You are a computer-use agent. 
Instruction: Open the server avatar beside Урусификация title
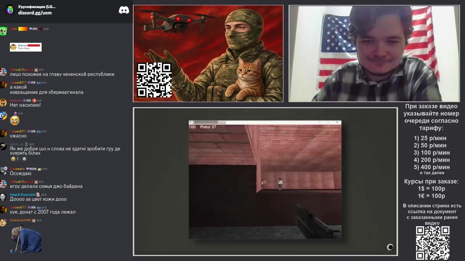point(10,9)
